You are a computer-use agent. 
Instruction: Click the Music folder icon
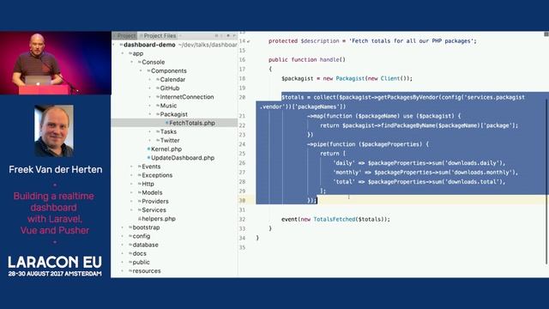click(x=158, y=106)
